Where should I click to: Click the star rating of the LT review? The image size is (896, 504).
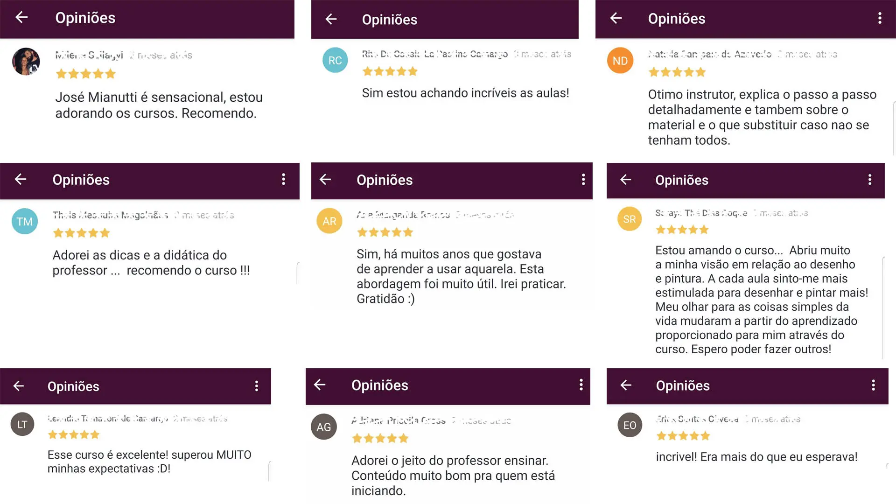tap(74, 435)
